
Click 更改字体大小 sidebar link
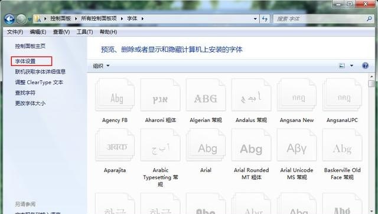pos(30,103)
